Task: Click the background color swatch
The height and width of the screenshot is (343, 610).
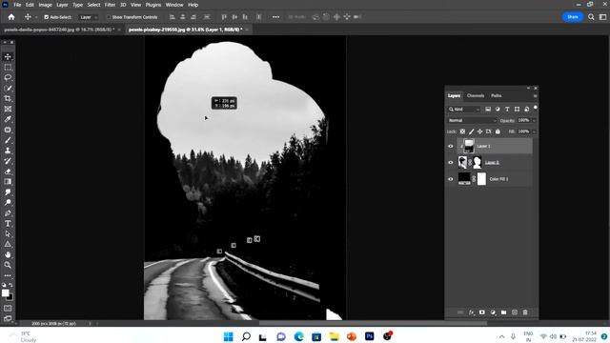Action: (10, 297)
